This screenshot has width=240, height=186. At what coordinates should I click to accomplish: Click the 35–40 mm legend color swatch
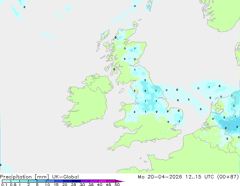tap(94, 181)
